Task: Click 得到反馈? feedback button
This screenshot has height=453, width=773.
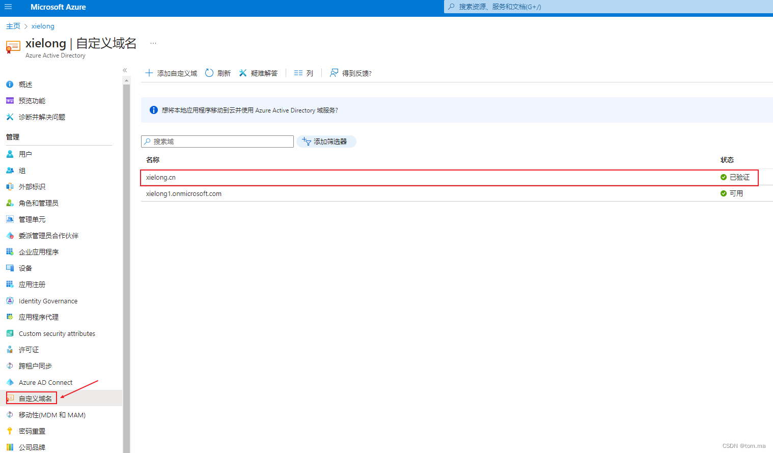Action: tap(351, 73)
